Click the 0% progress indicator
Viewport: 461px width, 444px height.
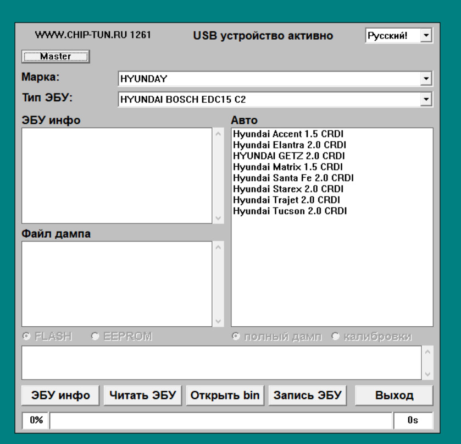tap(36, 420)
